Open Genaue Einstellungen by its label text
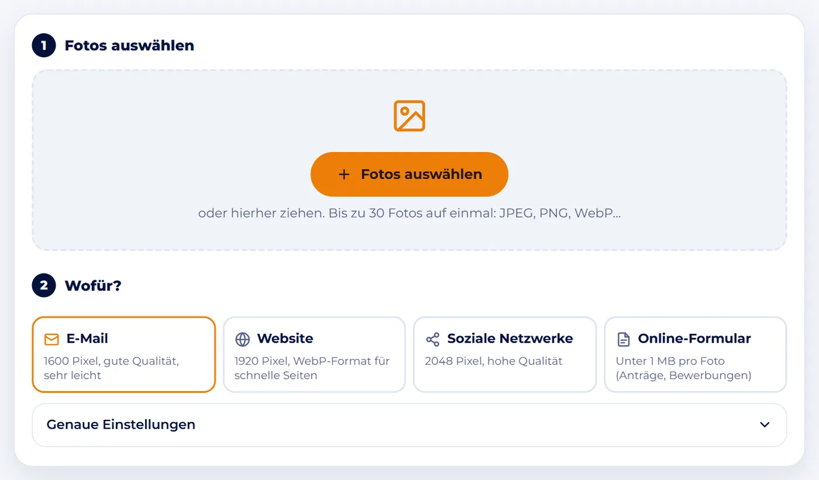Image resolution: width=819 pixels, height=480 pixels. coord(121,424)
